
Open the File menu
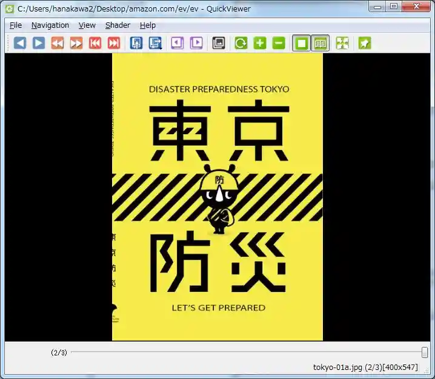point(16,25)
